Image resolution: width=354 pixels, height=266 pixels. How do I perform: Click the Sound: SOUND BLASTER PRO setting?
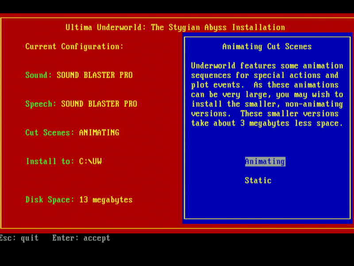(x=79, y=75)
